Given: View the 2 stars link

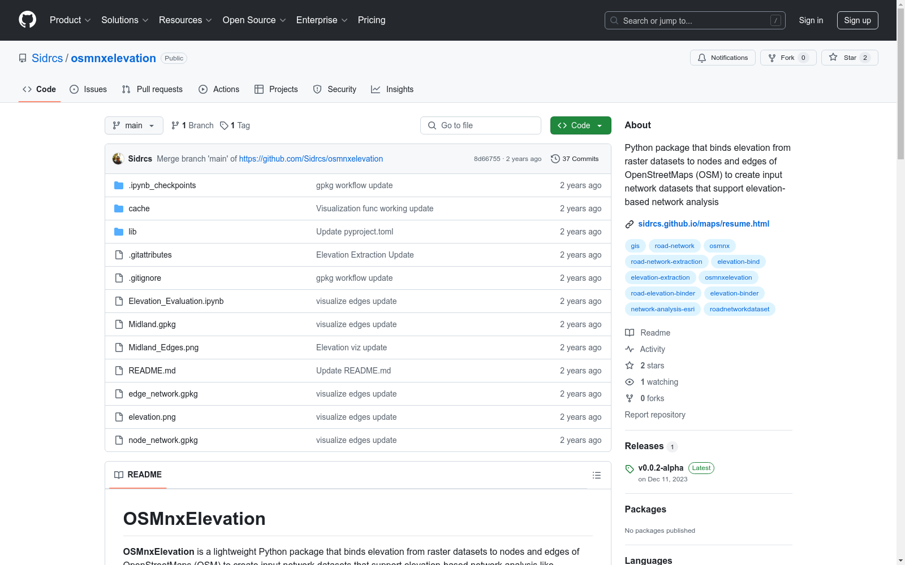Looking at the screenshot, I should [x=645, y=366].
